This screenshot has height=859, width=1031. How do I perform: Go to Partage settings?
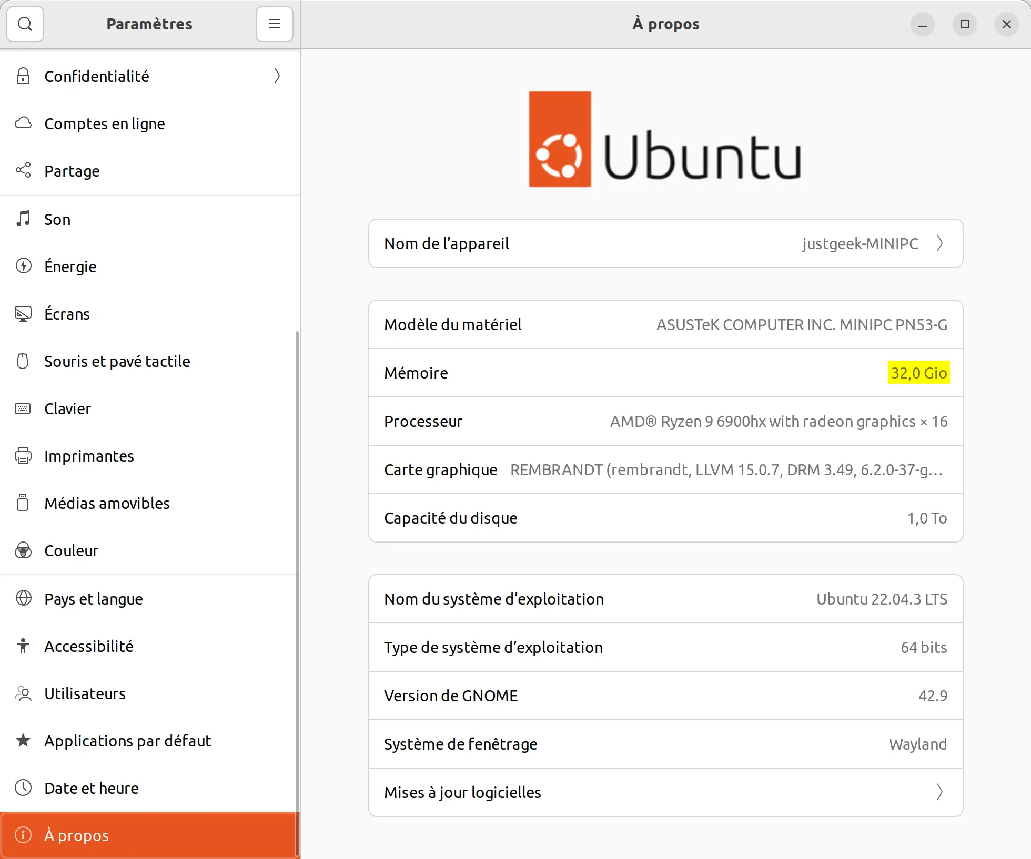[x=150, y=171]
